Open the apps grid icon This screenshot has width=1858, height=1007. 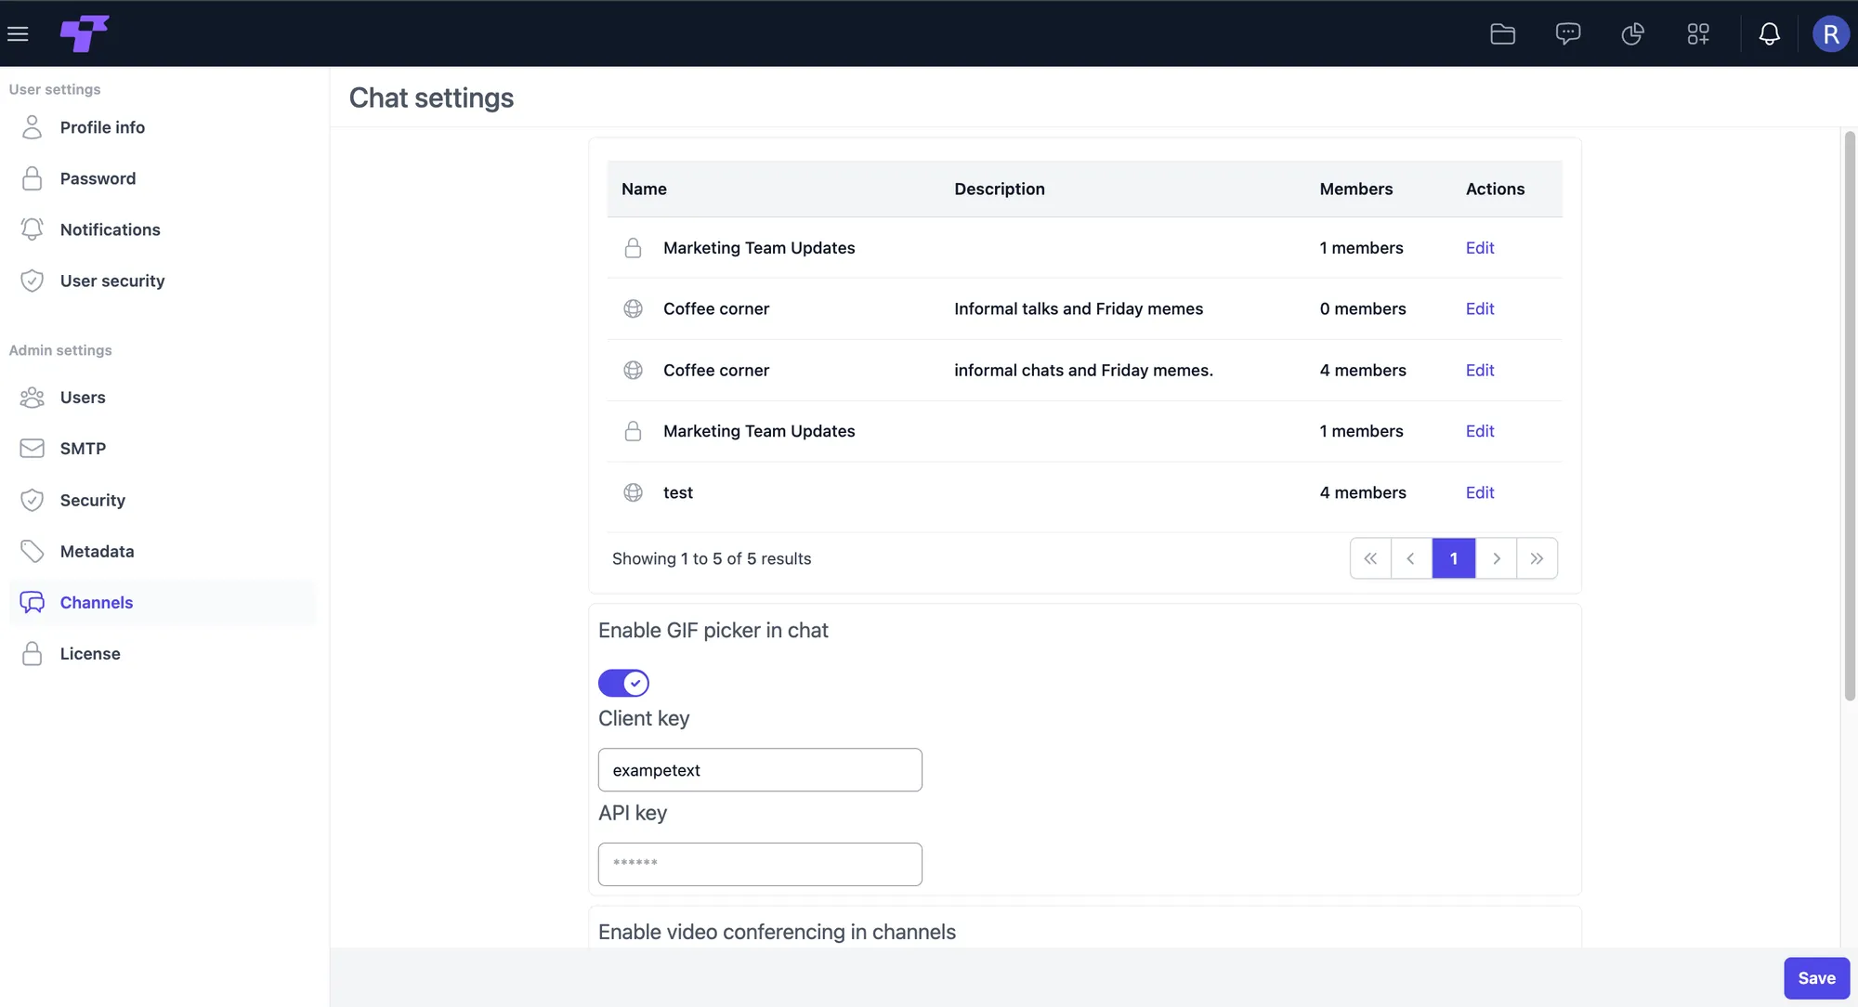tap(1698, 34)
